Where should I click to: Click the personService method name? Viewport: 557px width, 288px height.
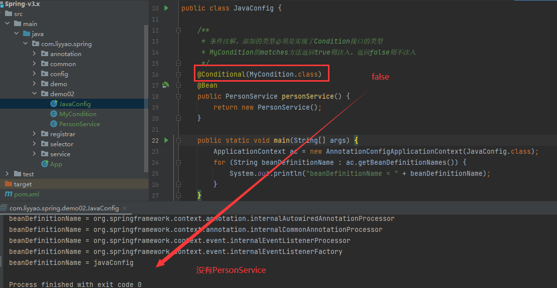coord(307,96)
